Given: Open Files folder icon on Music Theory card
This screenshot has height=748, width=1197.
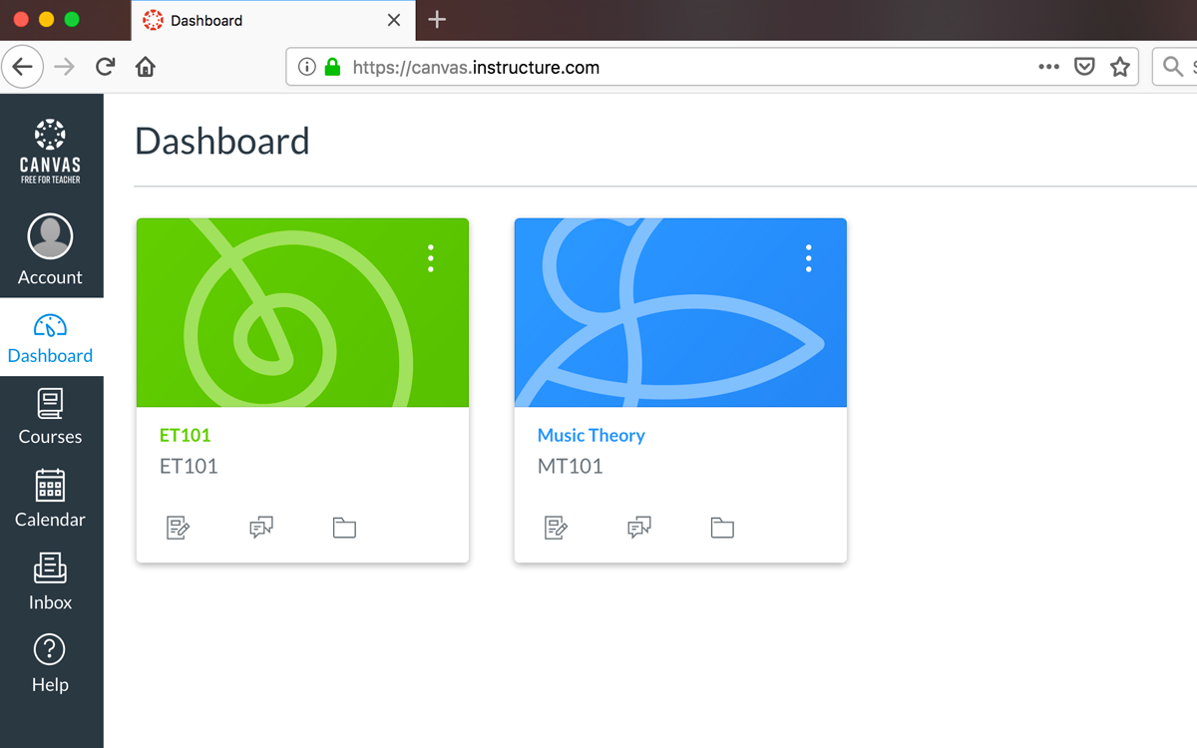Looking at the screenshot, I should (x=722, y=528).
